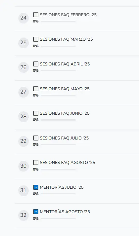Check the box for Sesiones FAQ Agosto '25
This screenshot has height=236, width=139.
[36, 163]
